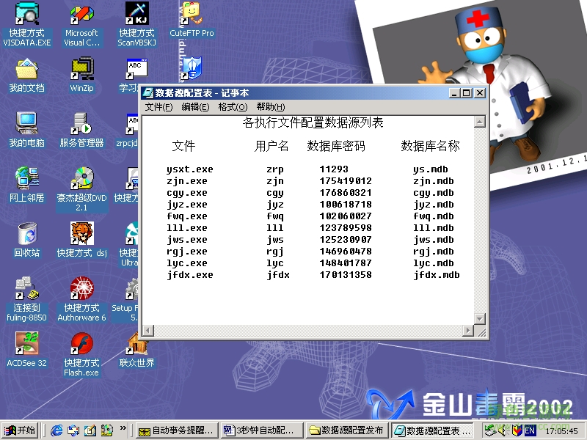Open CuteFTP Pro
The height and width of the screenshot is (440, 587).
click(192, 16)
